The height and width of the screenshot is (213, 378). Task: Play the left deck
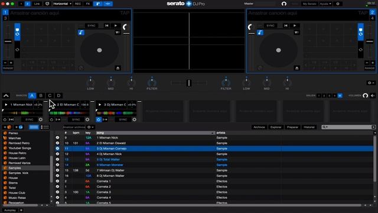(x=116, y=25)
